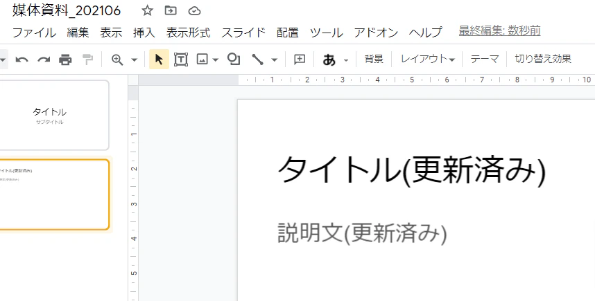Open the 表示形式 menu
This screenshot has height=301, width=595.
(x=188, y=33)
